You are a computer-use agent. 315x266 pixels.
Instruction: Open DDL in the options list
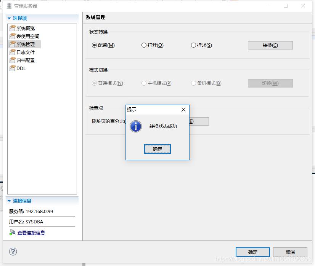pyautogui.click(x=21, y=68)
